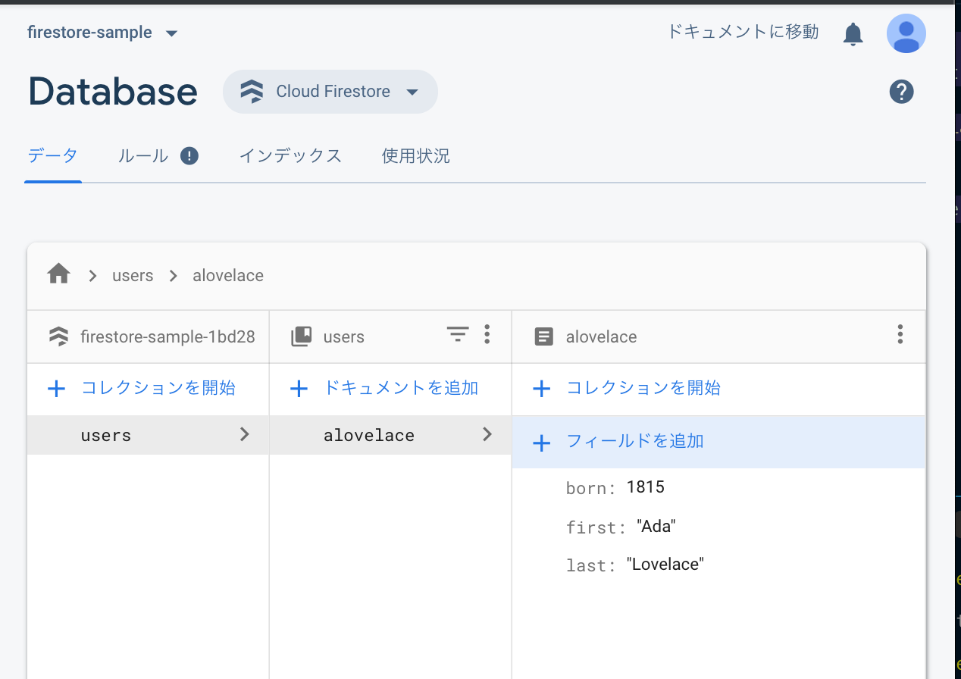Click the Database page heading
The width and height of the screenshot is (961, 679).
click(113, 92)
